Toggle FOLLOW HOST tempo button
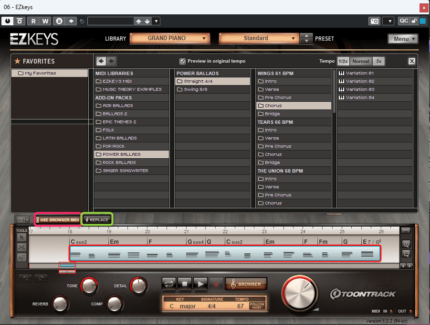430x325 pixels. point(257,306)
